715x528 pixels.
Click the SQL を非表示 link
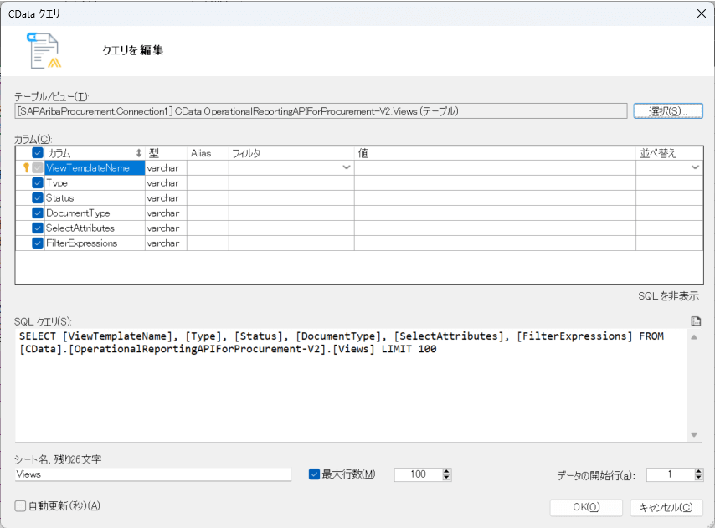tap(668, 296)
